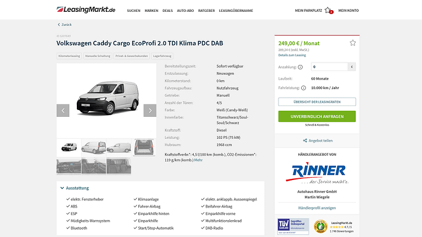
Task: Select the open cargo area thumbnail
Action: (x=144, y=147)
